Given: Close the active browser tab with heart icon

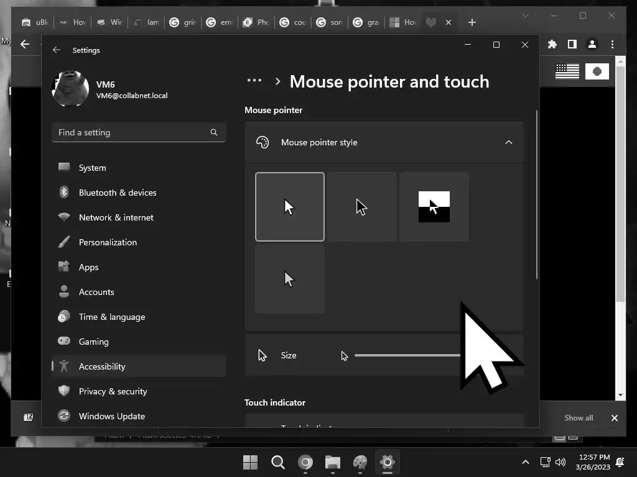Looking at the screenshot, I should click(x=449, y=22).
